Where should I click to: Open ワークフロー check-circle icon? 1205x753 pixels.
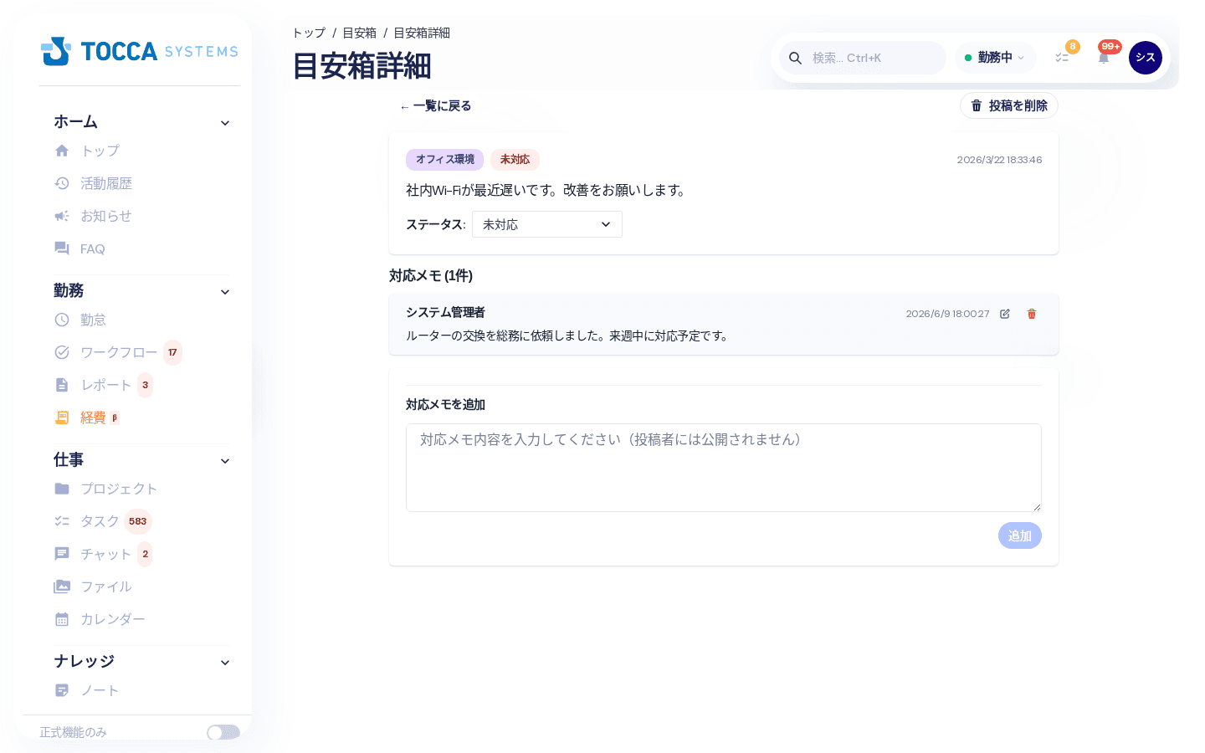(x=62, y=352)
